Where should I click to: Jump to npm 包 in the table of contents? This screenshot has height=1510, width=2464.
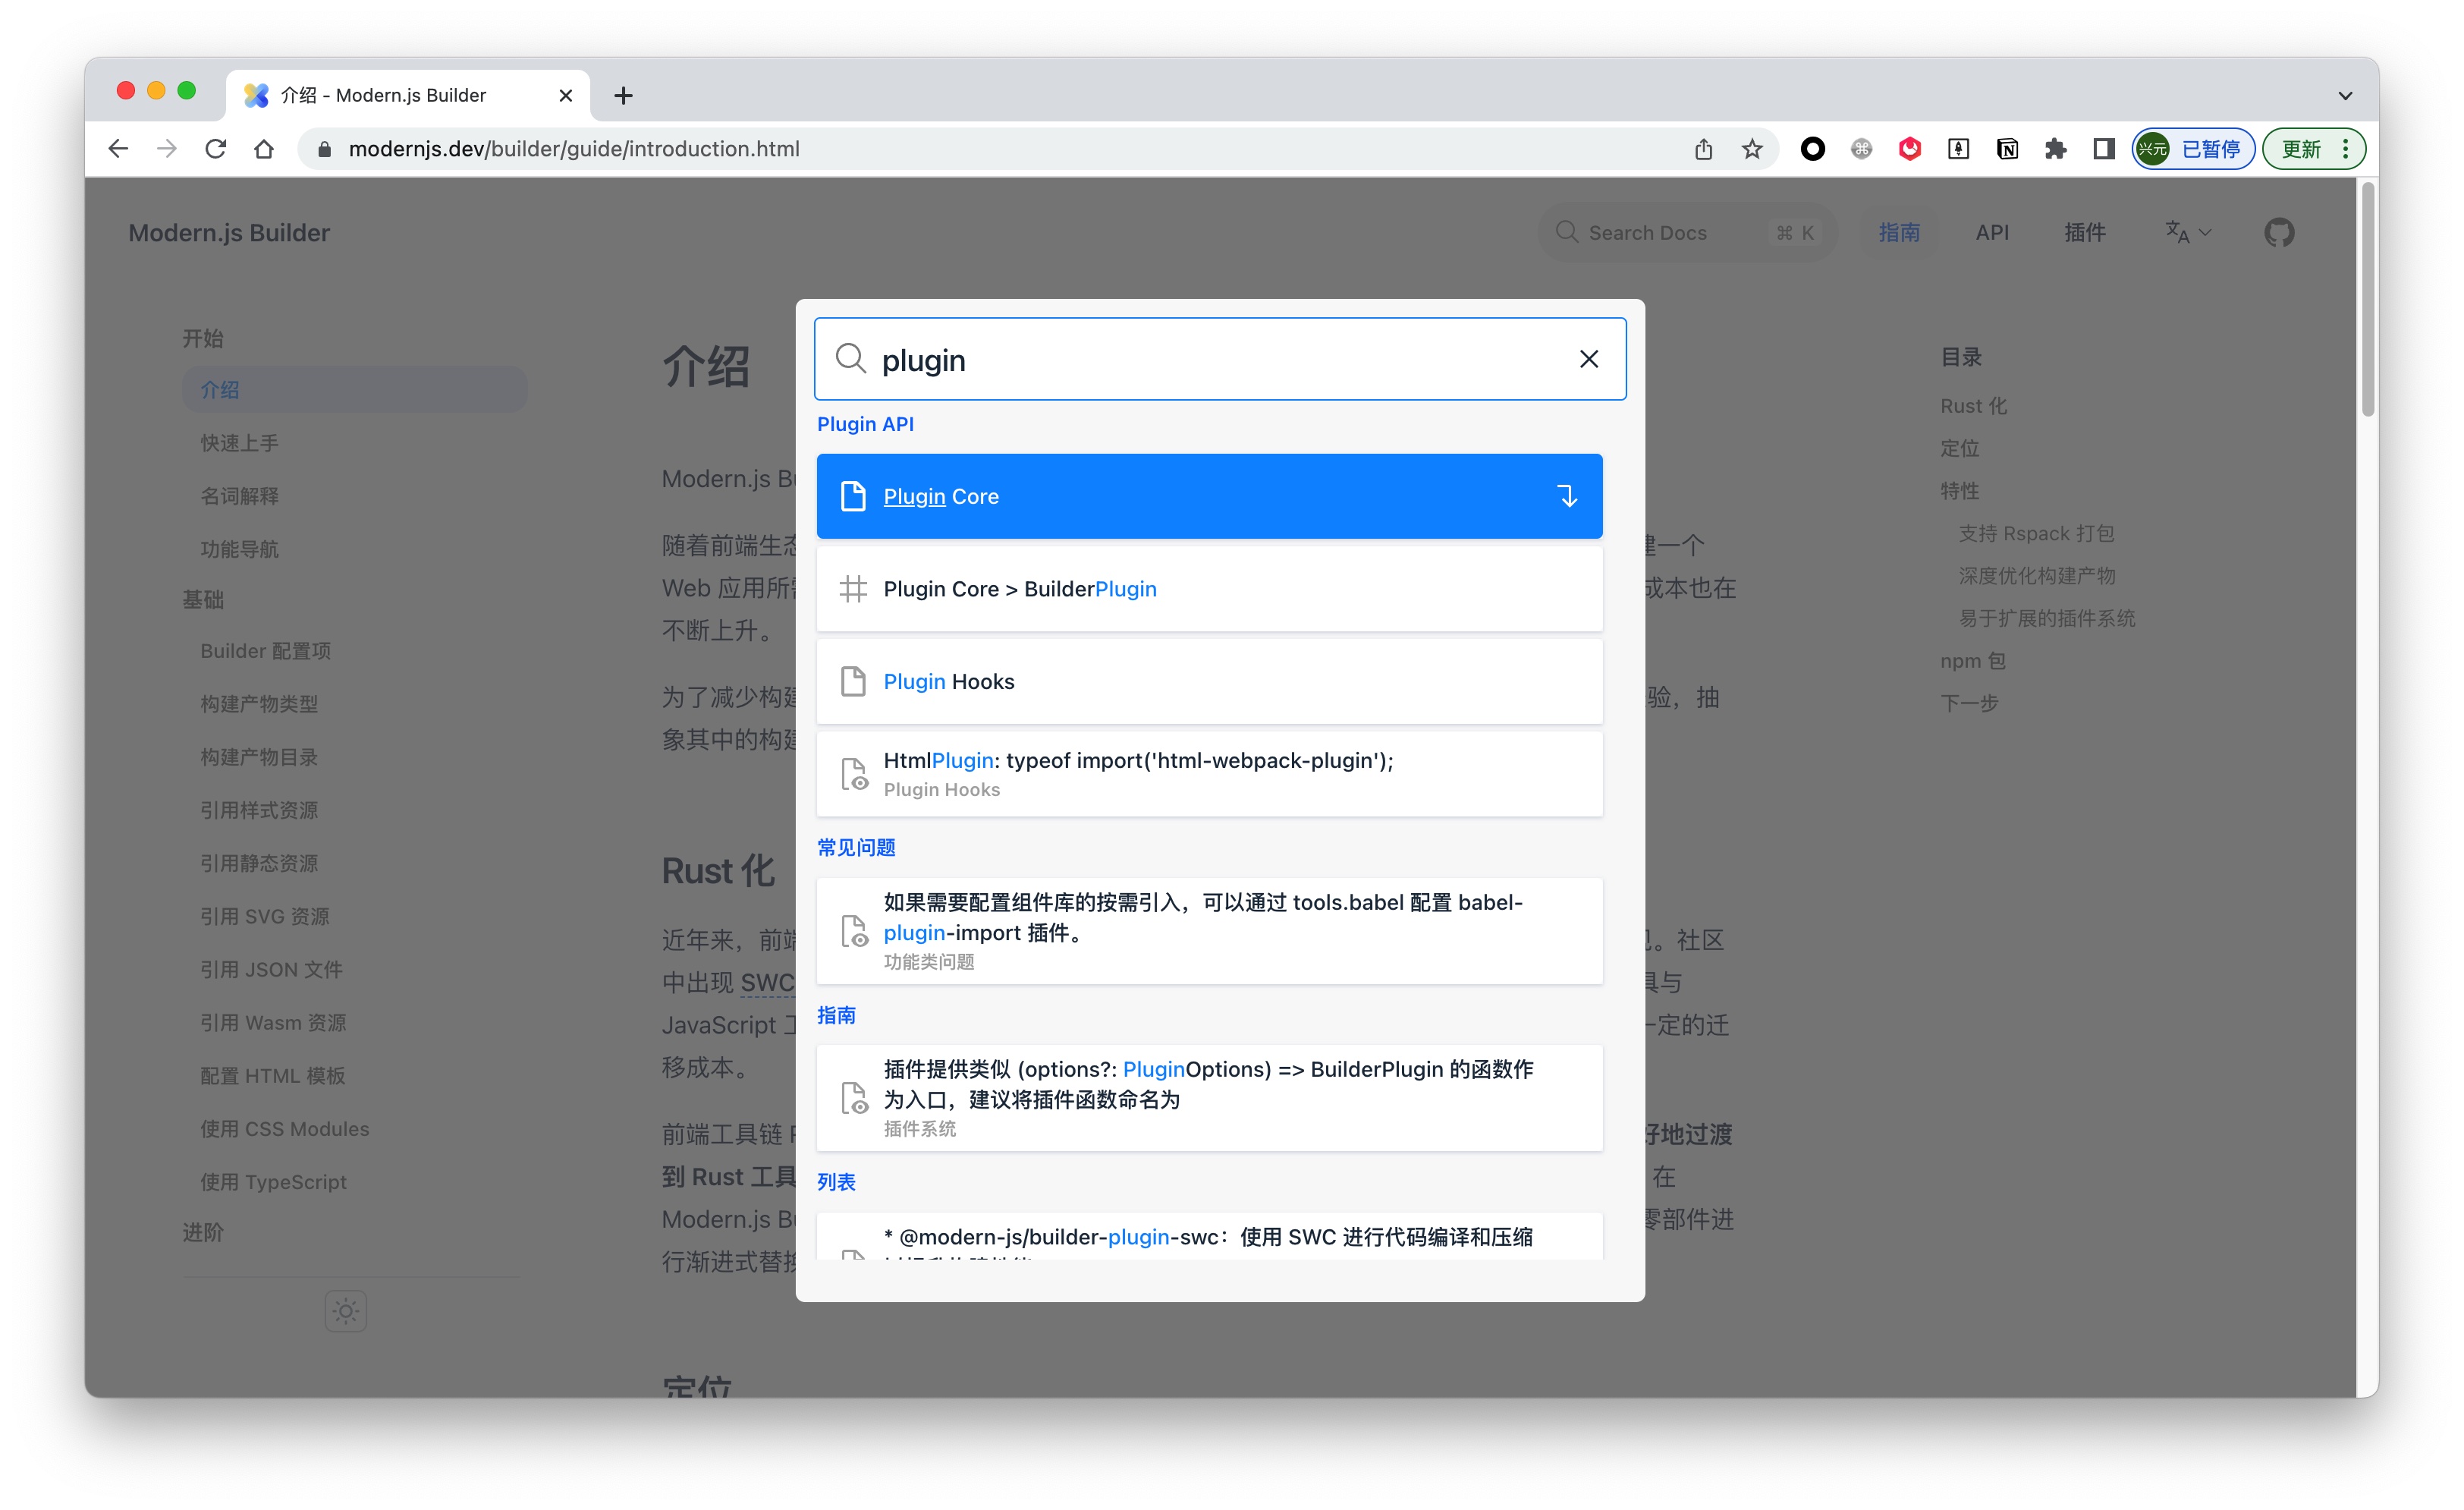pos(1973,660)
